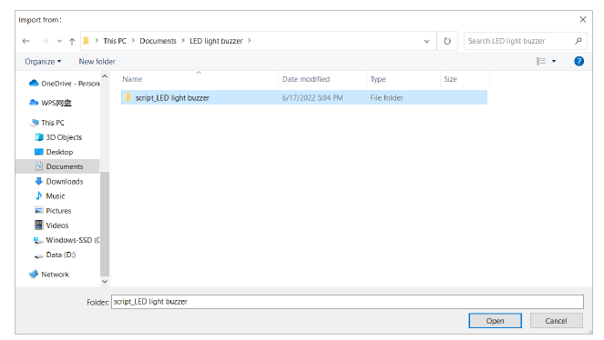
Task: Expand chevron after Documents breadcrumb
Action: 183,41
